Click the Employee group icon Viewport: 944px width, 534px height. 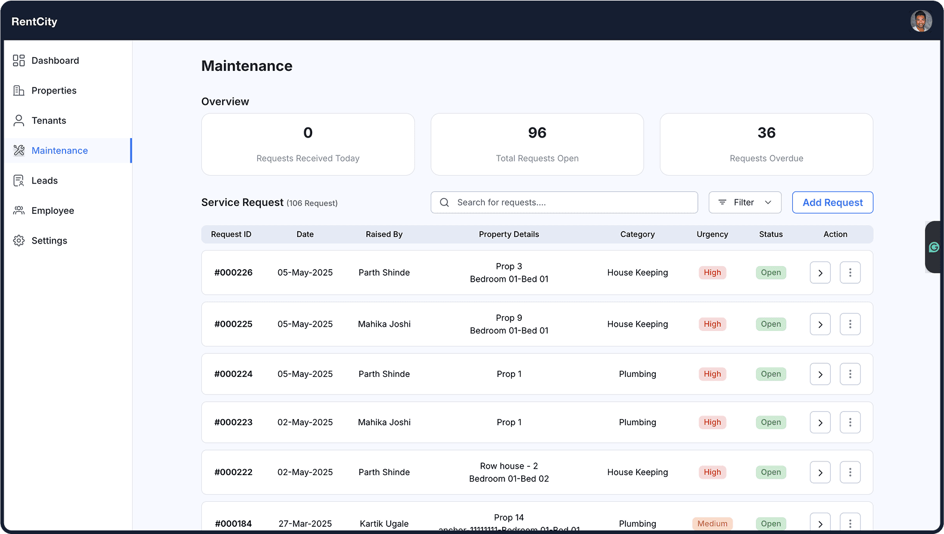(x=19, y=211)
